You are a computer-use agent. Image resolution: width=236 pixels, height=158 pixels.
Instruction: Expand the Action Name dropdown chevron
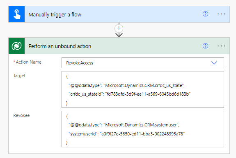tap(214, 63)
